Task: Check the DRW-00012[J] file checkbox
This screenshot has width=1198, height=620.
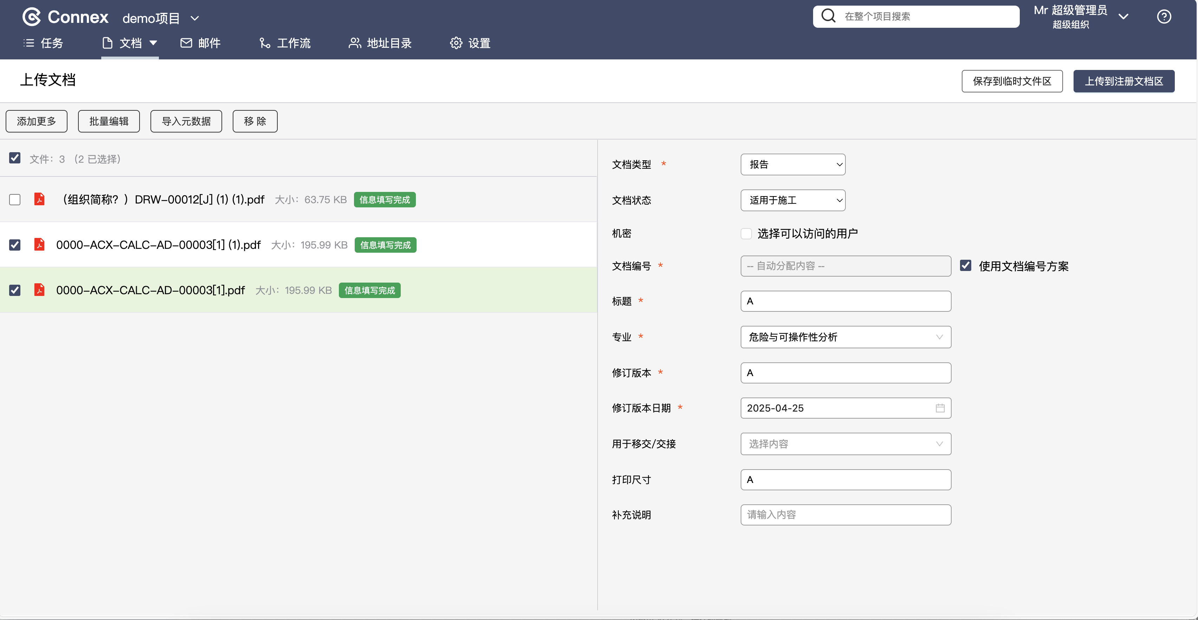Action: tap(15, 200)
